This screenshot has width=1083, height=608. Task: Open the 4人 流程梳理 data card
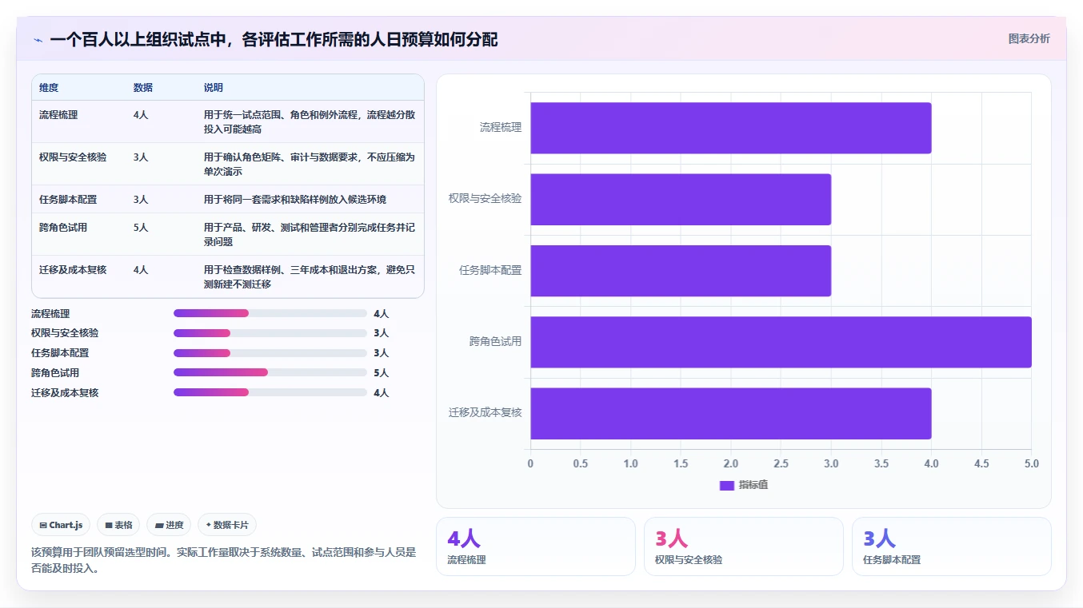point(536,546)
